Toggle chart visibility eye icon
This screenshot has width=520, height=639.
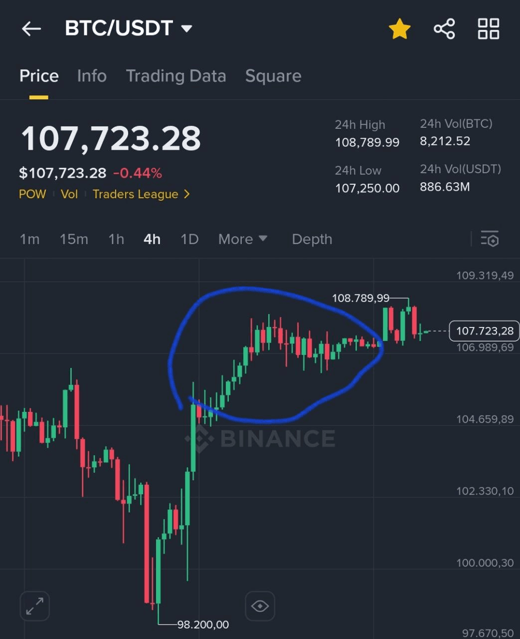[x=260, y=606]
